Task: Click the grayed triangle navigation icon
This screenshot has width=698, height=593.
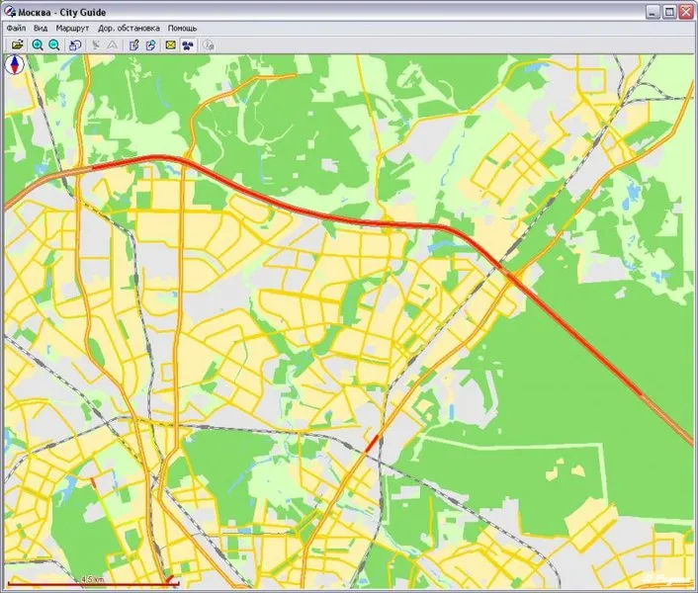Action: [113, 44]
